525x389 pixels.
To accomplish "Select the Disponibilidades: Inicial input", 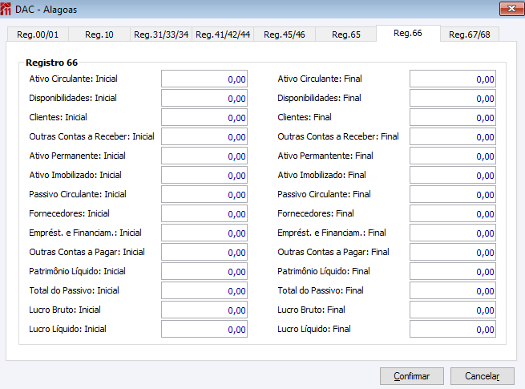I will [204, 98].
